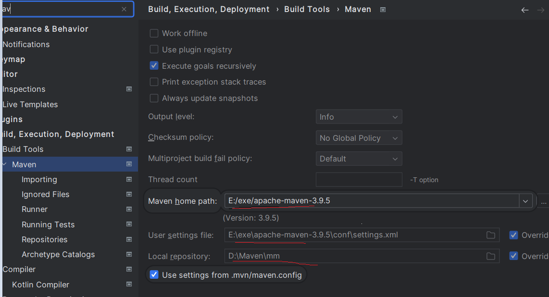Click the Thread count input field
This screenshot has width=549, height=297.
(x=359, y=179)
